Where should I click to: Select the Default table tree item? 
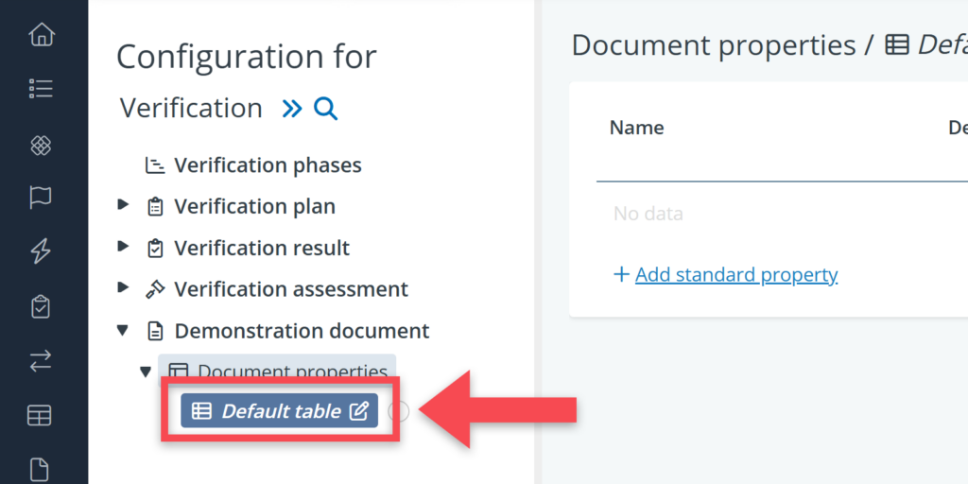269,411
